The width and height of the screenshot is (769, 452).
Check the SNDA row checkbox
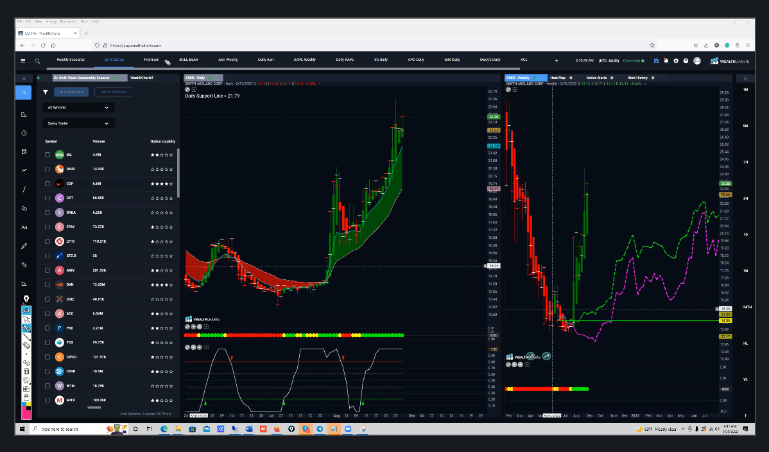(48, 213)
